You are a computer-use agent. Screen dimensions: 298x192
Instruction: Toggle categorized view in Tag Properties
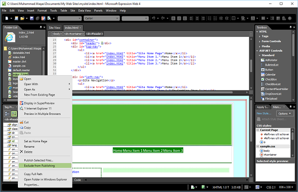coord(7,114)
